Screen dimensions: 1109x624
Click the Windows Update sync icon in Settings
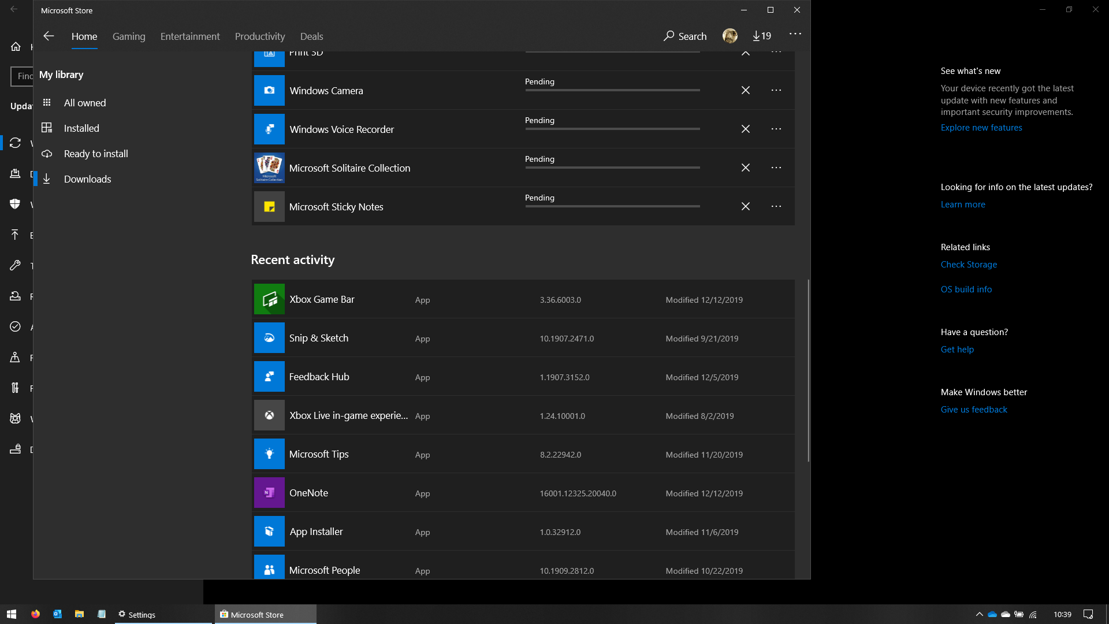click(16, 143)
